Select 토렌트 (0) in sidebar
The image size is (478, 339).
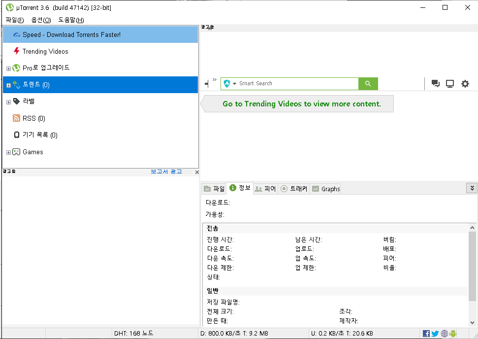pos(100,85)
